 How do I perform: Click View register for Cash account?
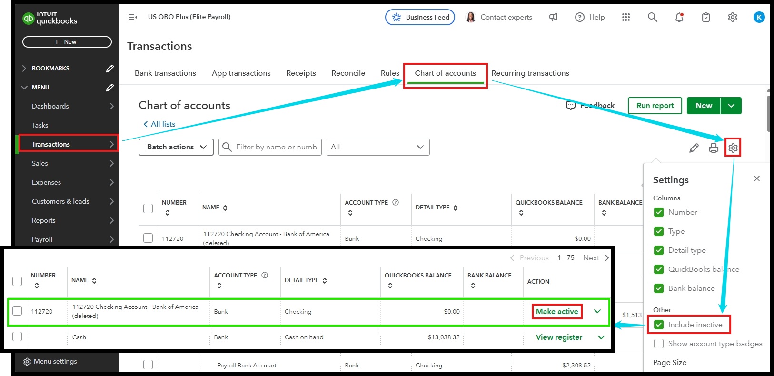click(559, 337)
